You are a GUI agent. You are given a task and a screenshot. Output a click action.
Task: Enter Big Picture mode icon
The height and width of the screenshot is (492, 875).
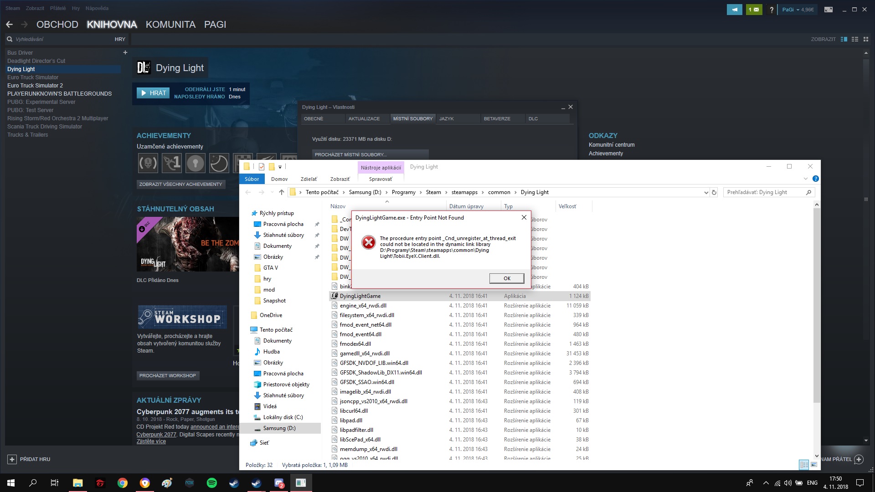(829, 9)
